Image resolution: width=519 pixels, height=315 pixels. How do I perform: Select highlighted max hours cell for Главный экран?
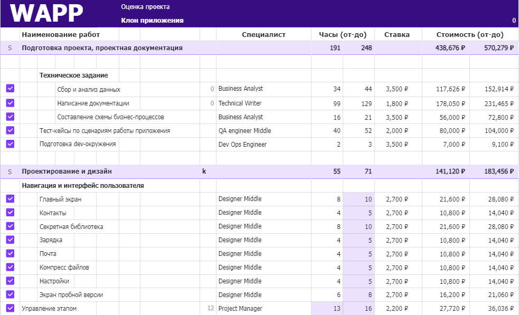359,199
